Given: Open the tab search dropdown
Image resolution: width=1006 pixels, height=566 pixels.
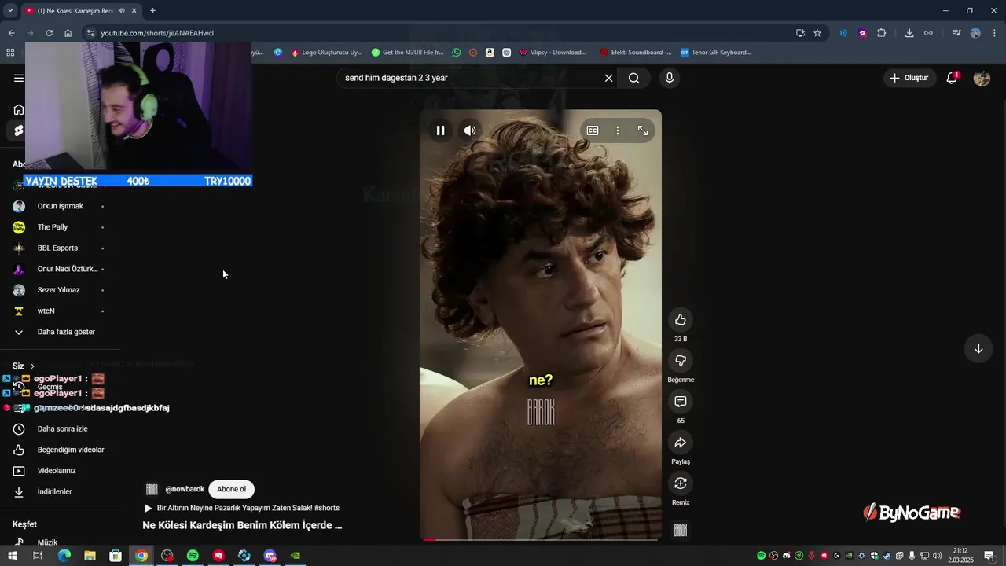Looking at the screenshot, I should 10,11.
